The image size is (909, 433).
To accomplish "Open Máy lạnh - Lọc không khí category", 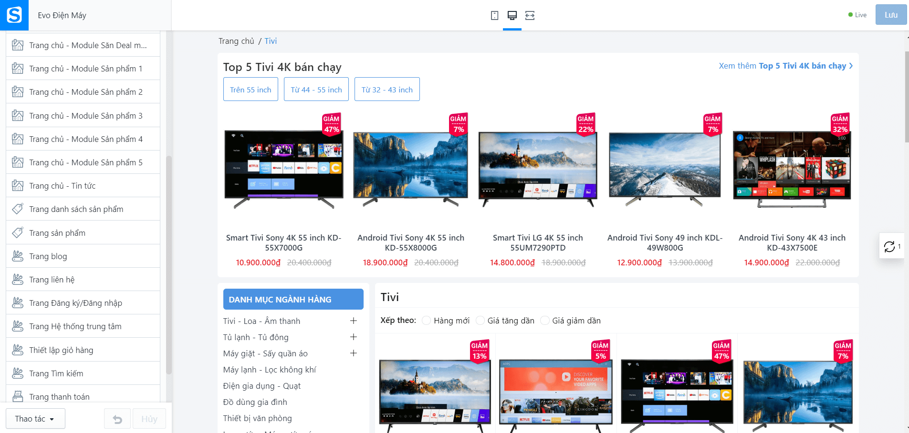I will tap(270, 370).
